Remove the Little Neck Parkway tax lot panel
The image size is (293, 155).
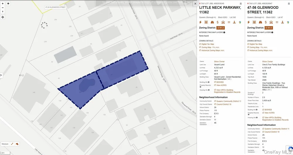coord(200,4)
